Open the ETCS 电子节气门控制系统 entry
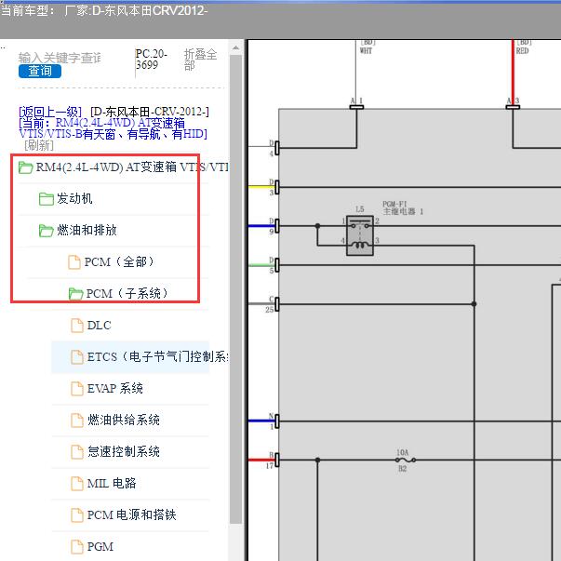The height and width of the screenshot is (561, 561). [x=157, y=356]
